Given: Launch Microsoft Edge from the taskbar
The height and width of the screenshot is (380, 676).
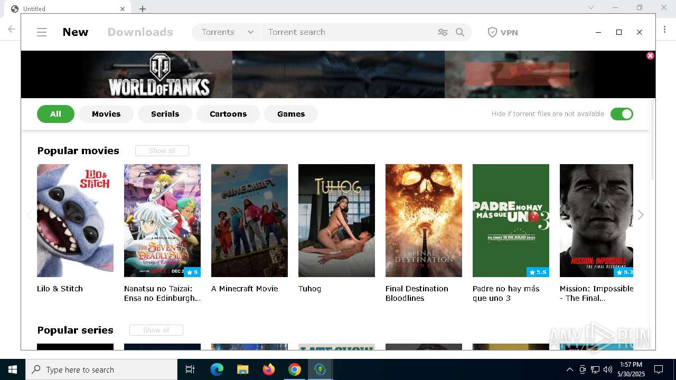Looking at the screenshot, I should pos(217,369).
